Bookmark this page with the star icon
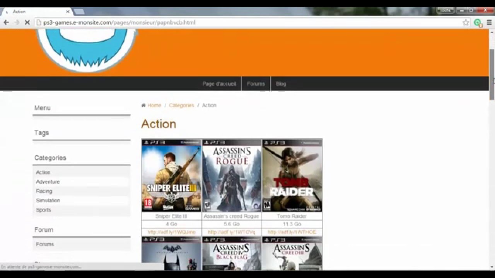The height and width of the screenshot is (278, 495). (x=466, y=22)
